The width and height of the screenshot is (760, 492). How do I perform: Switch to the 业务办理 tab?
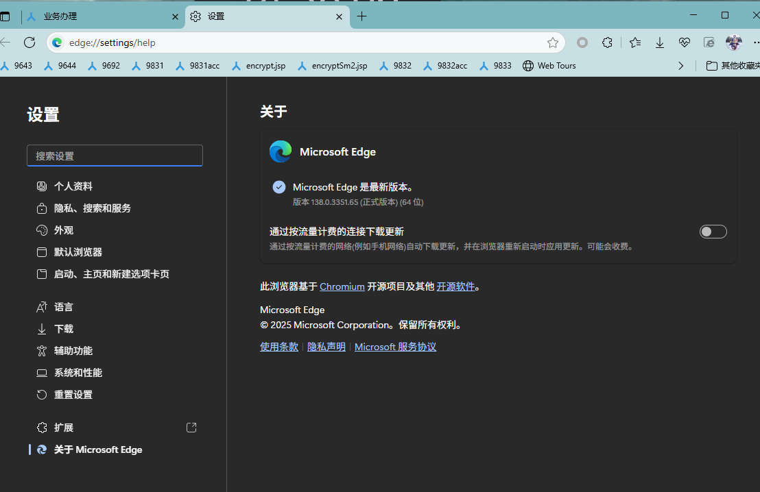click(x=102, y=16)
